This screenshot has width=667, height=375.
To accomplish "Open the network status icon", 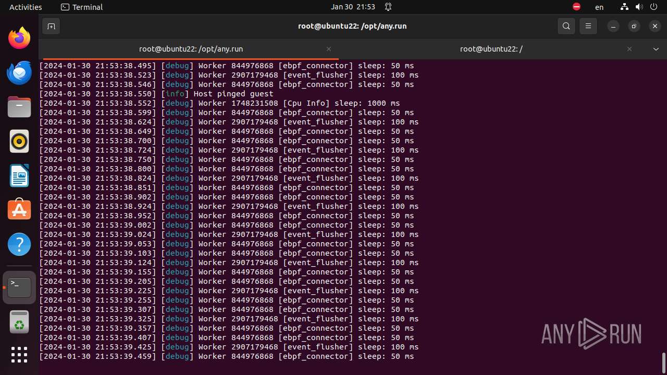I will pos(624,7).
